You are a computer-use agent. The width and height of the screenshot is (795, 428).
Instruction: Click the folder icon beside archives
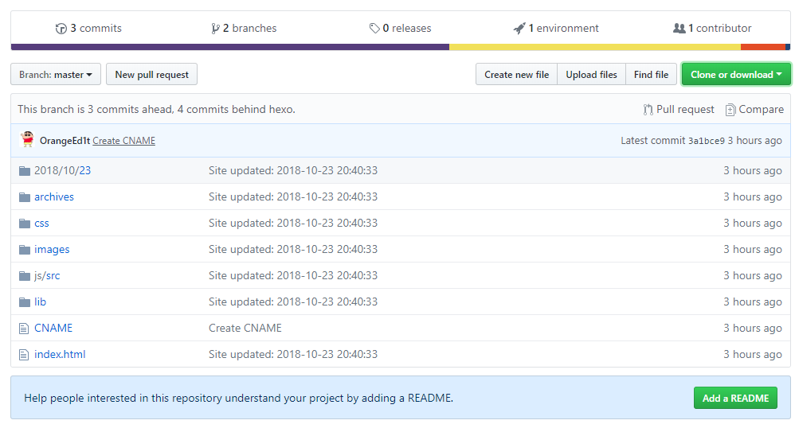click(23, 196)
